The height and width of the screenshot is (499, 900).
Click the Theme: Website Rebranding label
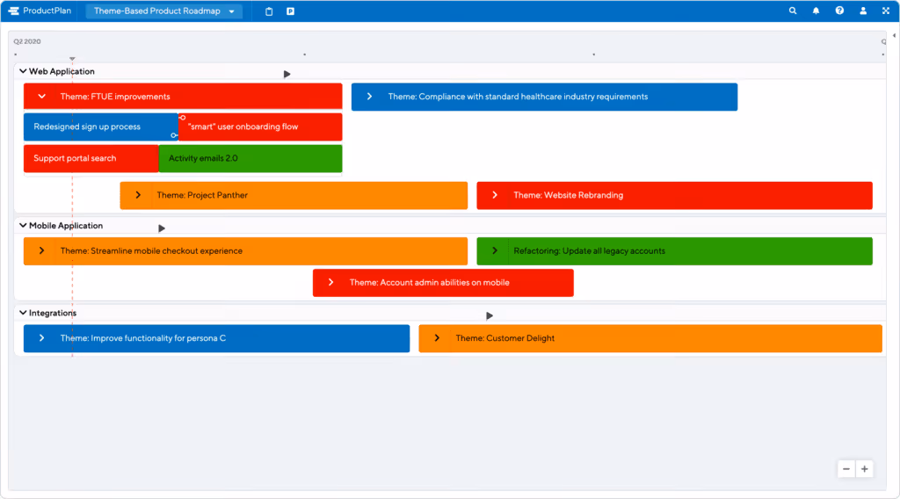569,195
